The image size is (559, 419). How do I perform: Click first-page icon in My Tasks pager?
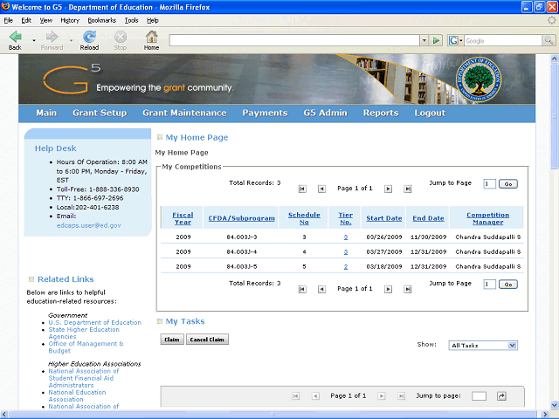pos(296,395)
